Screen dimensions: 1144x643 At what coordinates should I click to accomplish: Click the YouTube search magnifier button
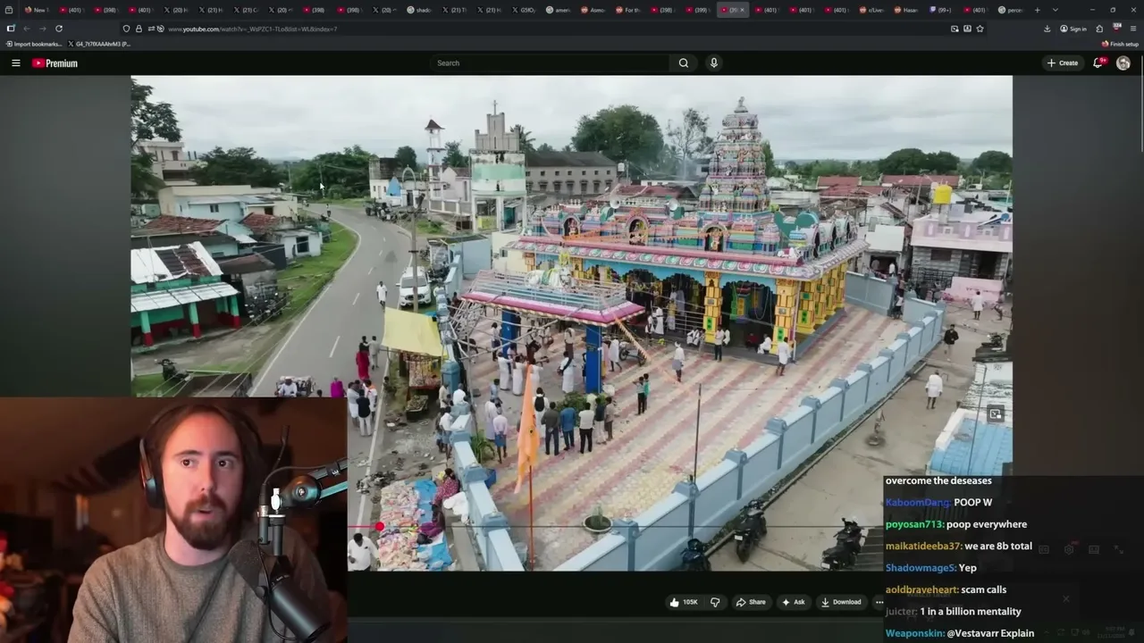[684, 63]
